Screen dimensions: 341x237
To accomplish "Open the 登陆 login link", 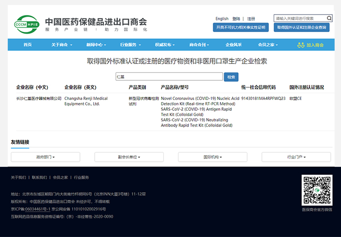I will coord(236,19).
